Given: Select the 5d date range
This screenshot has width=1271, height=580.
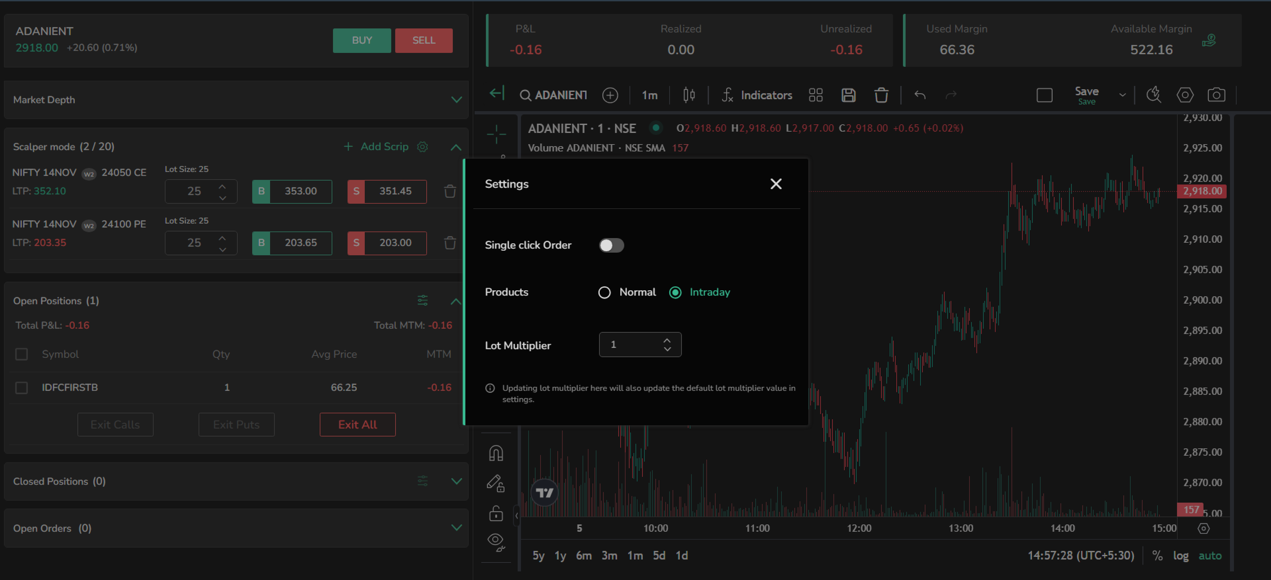Looking at the screenshot, I should point(659,556).
